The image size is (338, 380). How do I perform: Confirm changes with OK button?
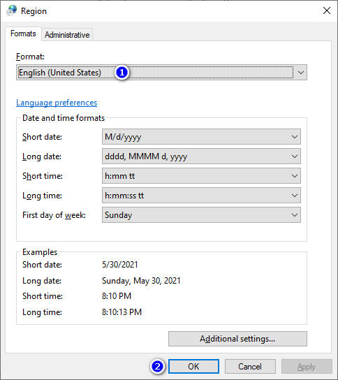(x=193, y=366)
